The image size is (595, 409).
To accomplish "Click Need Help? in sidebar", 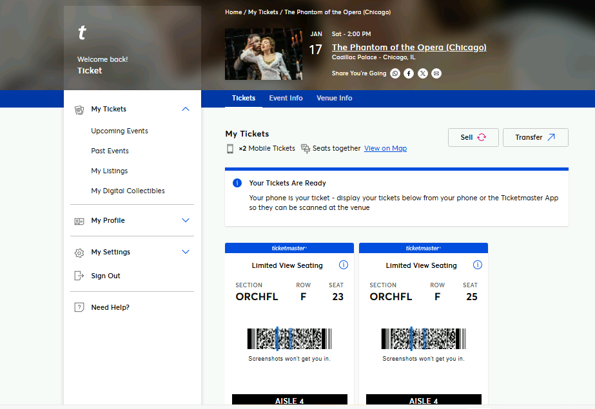I will [x=110, y=307].
